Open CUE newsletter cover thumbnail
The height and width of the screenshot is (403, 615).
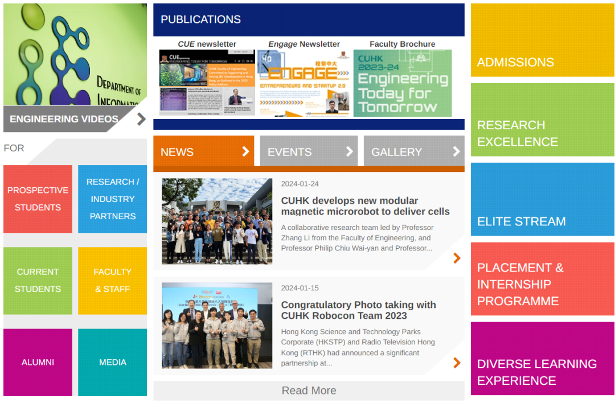207,83
